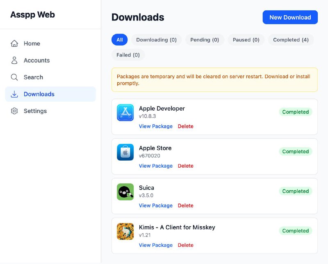Click the Failed (0) filter pill
This screenshot has height=264, width=328.
(128, 55)
